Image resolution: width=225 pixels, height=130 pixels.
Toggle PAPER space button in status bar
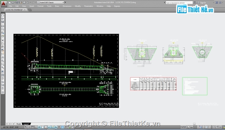(x=183, y=127)
